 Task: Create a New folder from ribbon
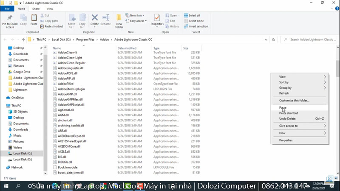click(119, 18)
